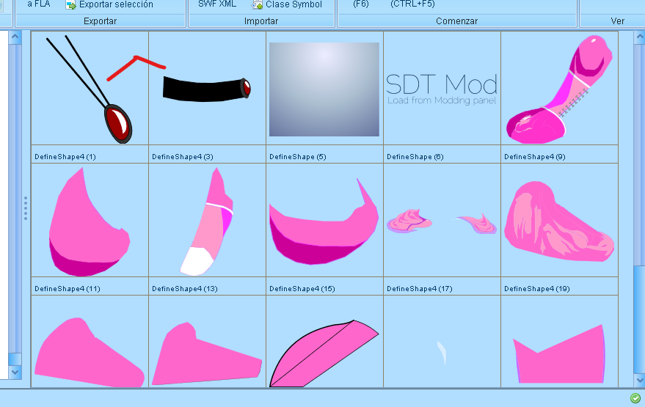This screenshot has width=645, height=407.
Task: Click the Comenzar button with the CTRL+F5 shortcut
Action: (412, 4)
